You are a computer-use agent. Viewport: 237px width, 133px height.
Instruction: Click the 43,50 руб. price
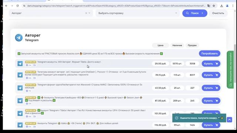160,88
